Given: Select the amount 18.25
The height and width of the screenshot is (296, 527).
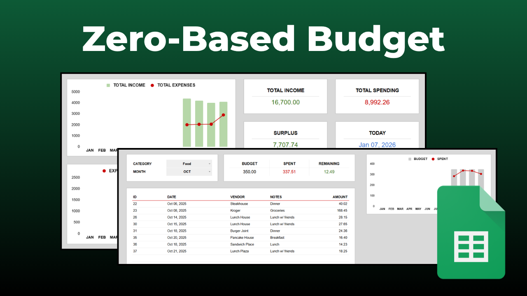Looking at the screenshot, I should (343, 251).
